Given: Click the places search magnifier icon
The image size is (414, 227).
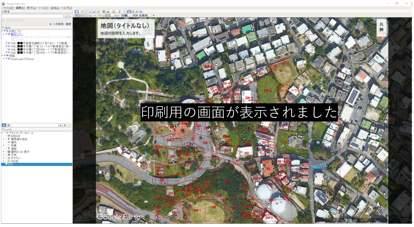Looking at the screenshot, I should point(4,125).
